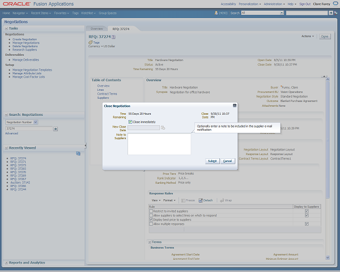Click the Note to Suppliers text area

[159, 144]
